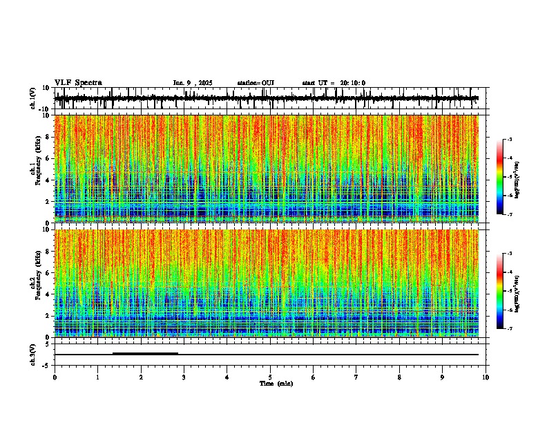The width and height of the screenshot is (547, 423).
Task: Click the -7 label on ch.2 colorbar
Action: tap(509, 328)
